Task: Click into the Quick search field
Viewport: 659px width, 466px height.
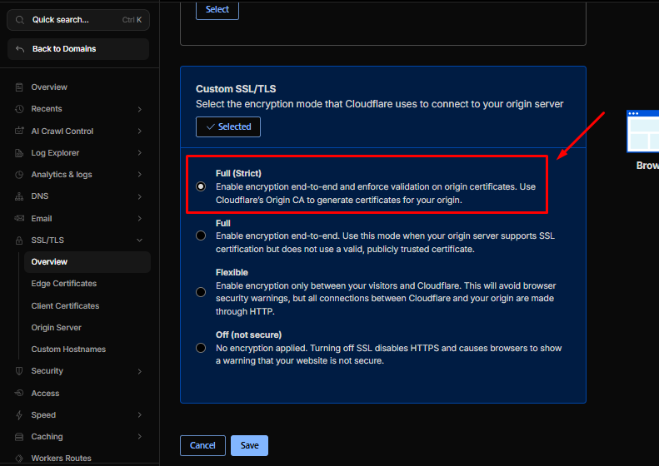Action: 78,20
